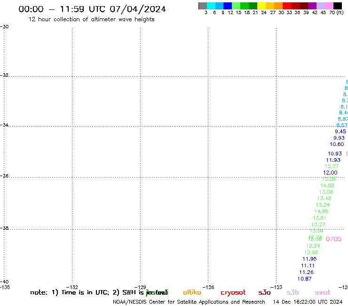Select the wave height value "10.93"
Screen dimensions: 348x306
click(335, 153)
